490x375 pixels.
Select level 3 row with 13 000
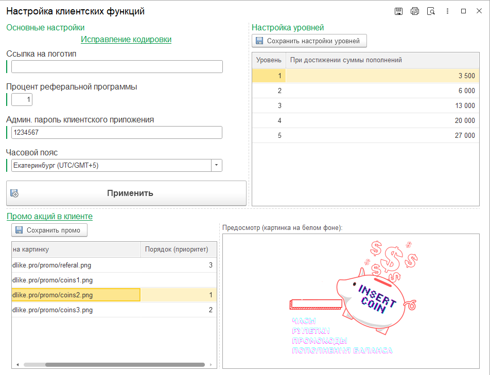pos(365,106)
